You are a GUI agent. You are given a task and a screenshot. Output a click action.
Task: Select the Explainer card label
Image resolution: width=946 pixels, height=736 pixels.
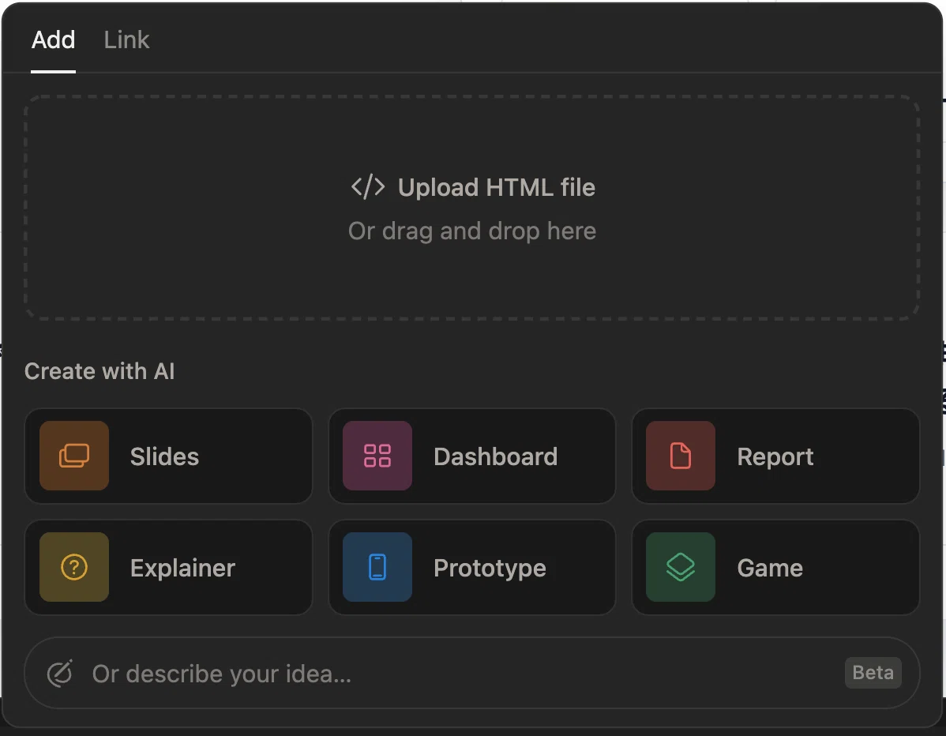tap(183, 569)
